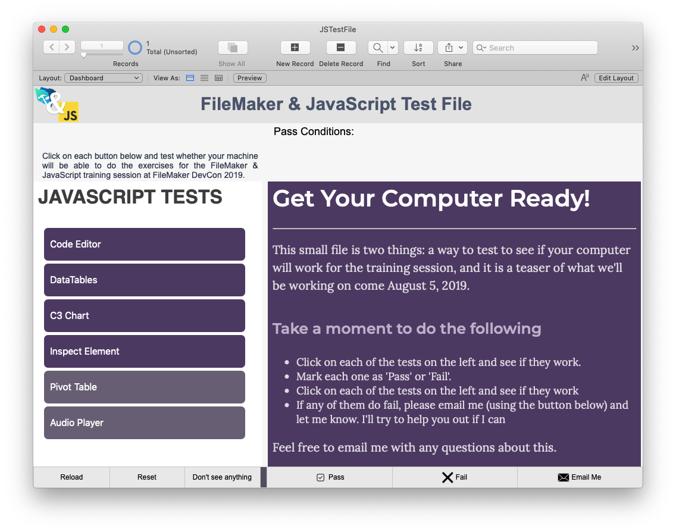676x532 pixels.
Task: Click the Reset button
Action: click(x=147, y=477)
